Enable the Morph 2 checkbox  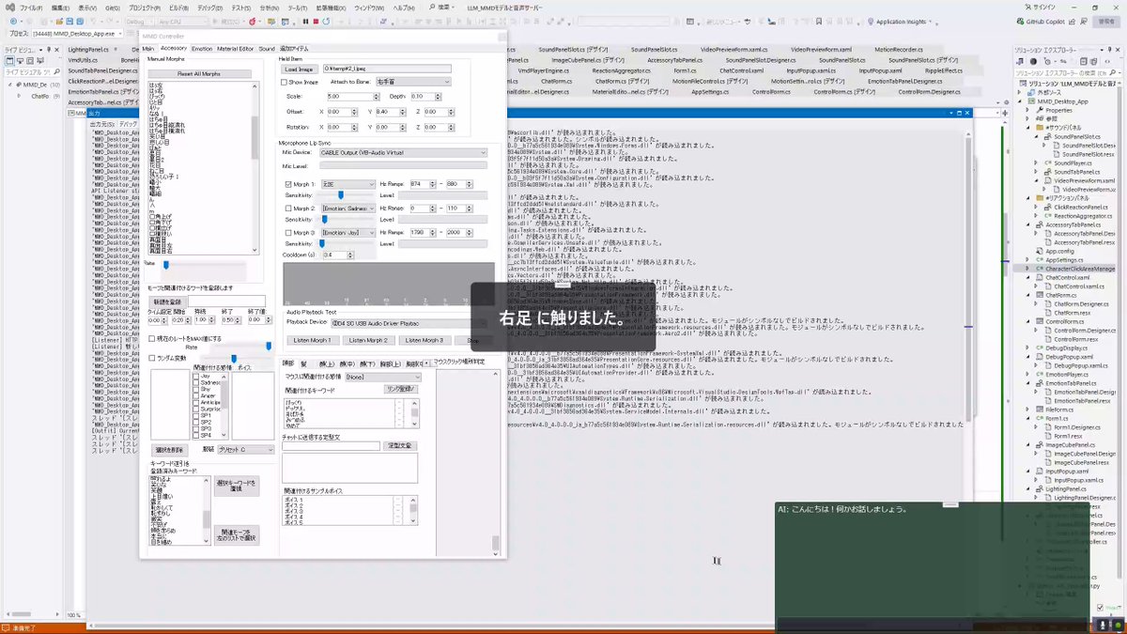(x=288, y=209)
